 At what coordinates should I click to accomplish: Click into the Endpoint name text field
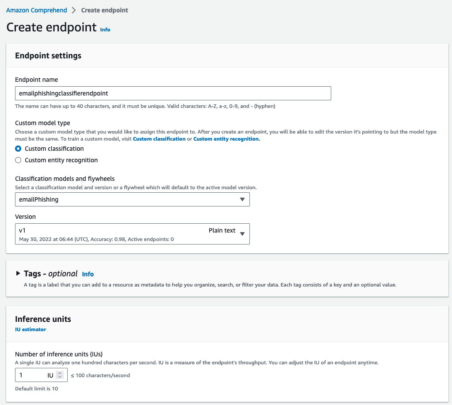click(173, 93)
